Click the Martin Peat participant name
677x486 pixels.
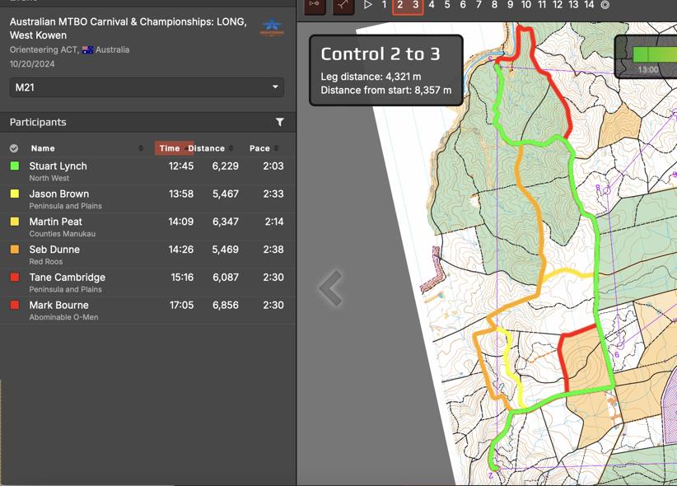[x=56, y=222]
